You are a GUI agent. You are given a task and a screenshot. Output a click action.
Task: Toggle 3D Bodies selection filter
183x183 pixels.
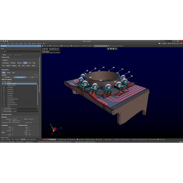pos(13,63)
